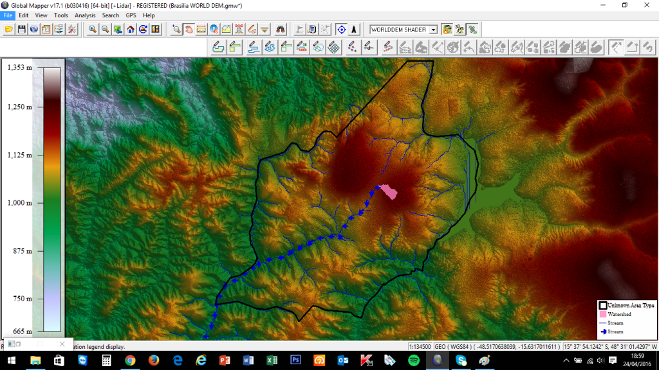Open the Tools menu

coord(61,15)
